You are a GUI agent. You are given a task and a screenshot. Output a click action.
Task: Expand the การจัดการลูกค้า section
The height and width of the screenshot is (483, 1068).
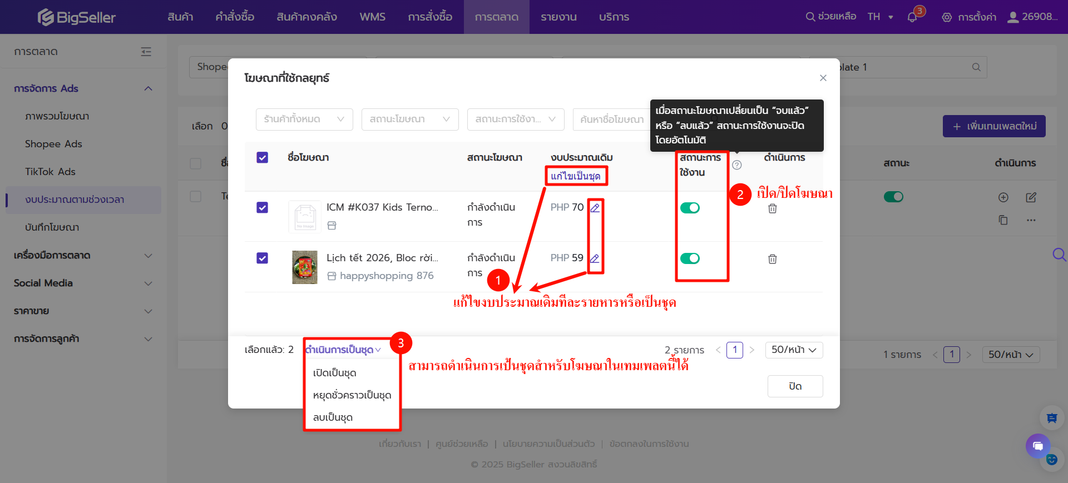[83, 339]
